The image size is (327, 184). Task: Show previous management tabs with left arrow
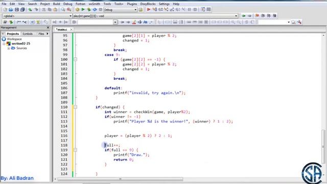click(x=3, y=34)
